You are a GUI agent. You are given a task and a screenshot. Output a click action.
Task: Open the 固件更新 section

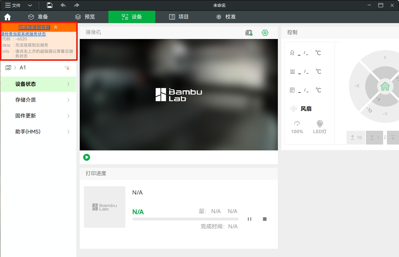point(38,116)
